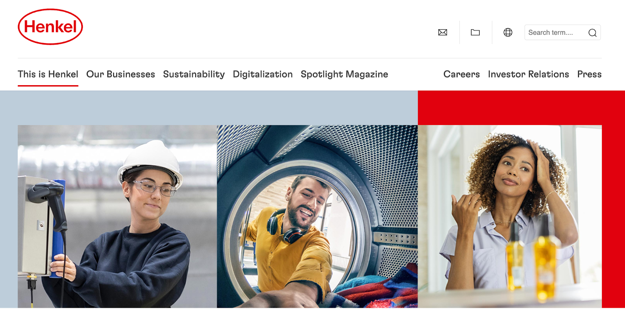Click the light blue banner area
Viewport: 625px width, 309px height.
tap(209, 108)
